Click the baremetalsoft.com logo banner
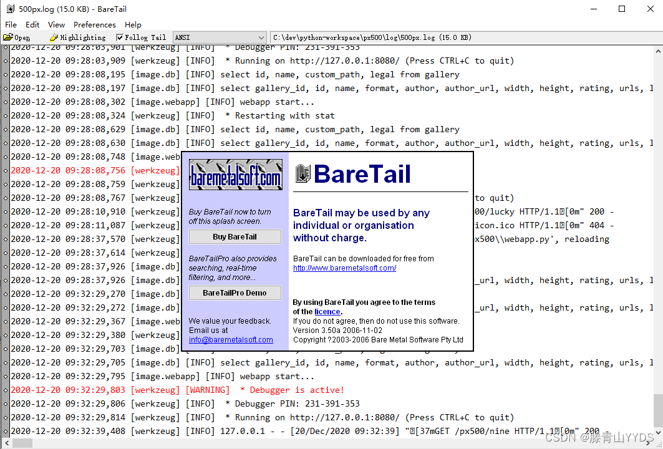The height and width of the screenshot is (449, 663). point(235,175)
